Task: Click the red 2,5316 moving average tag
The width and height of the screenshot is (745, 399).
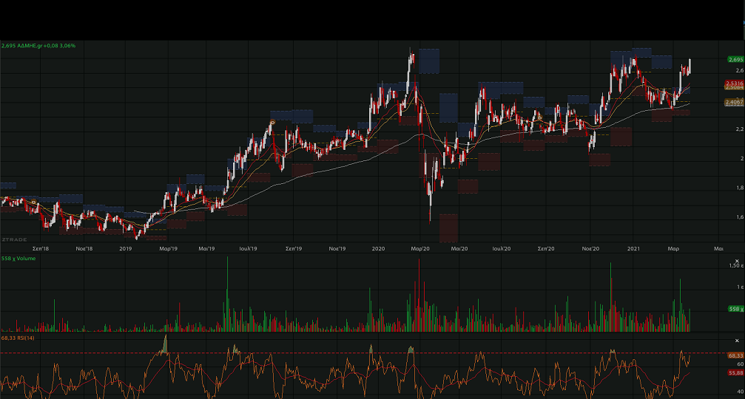Action: (734, 83)
